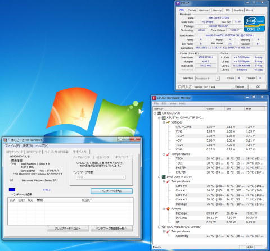Collapse the Voltages section
This screenshot has width=270, height=251.
164,122
